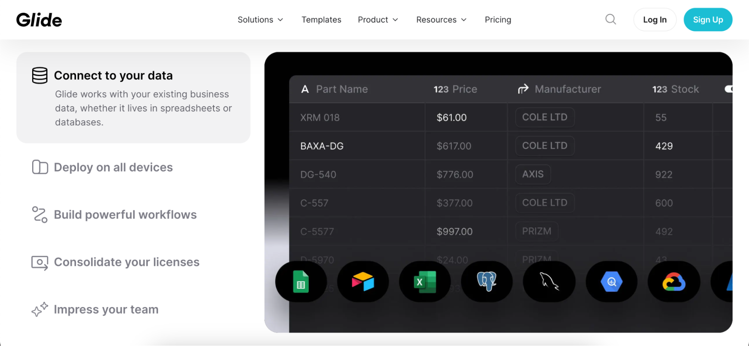
Task: Select the Deploy on all devices tab
Action: pyautogui.click(x=113, y=167)
